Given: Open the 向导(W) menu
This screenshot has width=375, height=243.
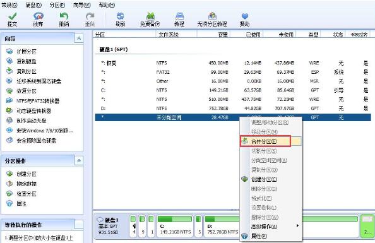Looking at the screenshot, I should [x=82, y=5].
